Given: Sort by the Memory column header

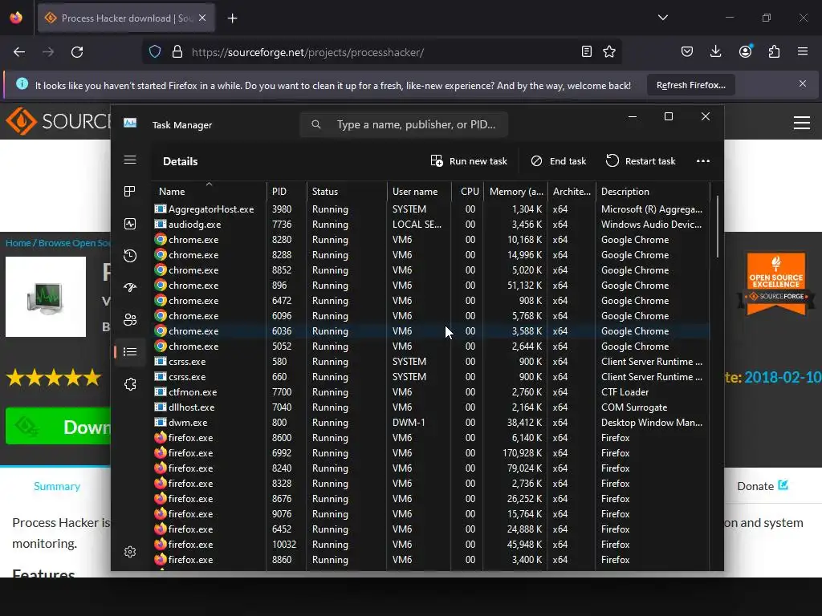Looking at the screenshot, I should click(516, 191).
